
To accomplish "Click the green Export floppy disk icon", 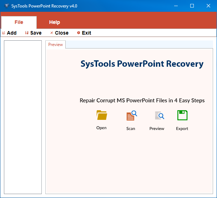I will (182, 115).
